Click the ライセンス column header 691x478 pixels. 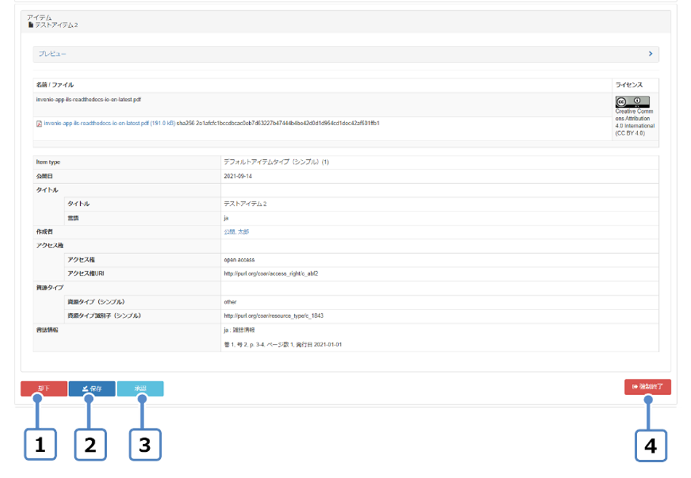[629, 85]
